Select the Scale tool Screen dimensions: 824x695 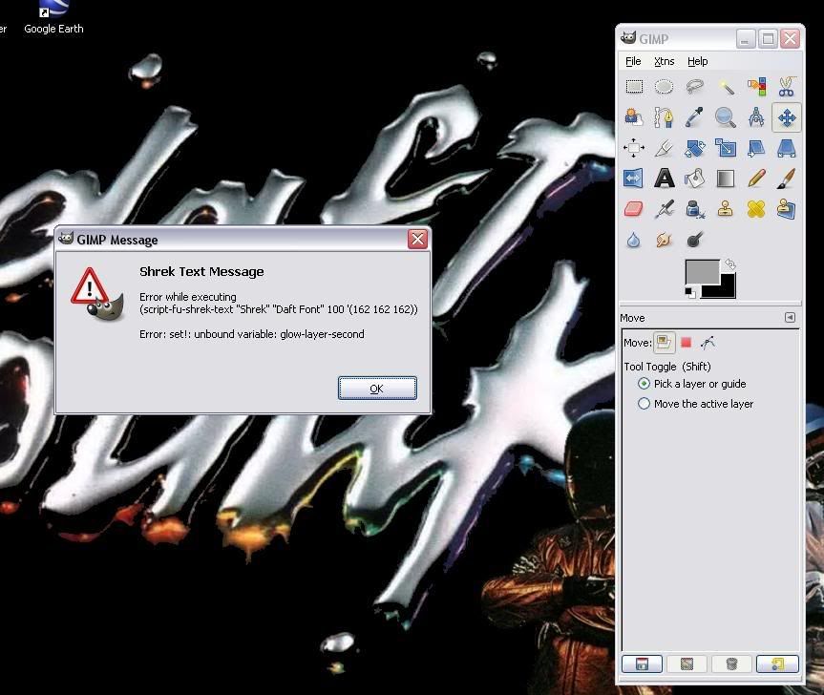(x=726, y=148)
